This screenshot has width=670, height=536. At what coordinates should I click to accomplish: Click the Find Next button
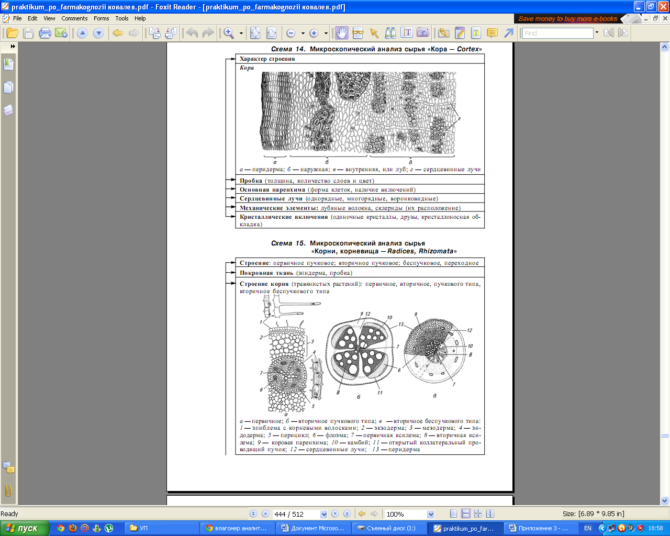623,33
